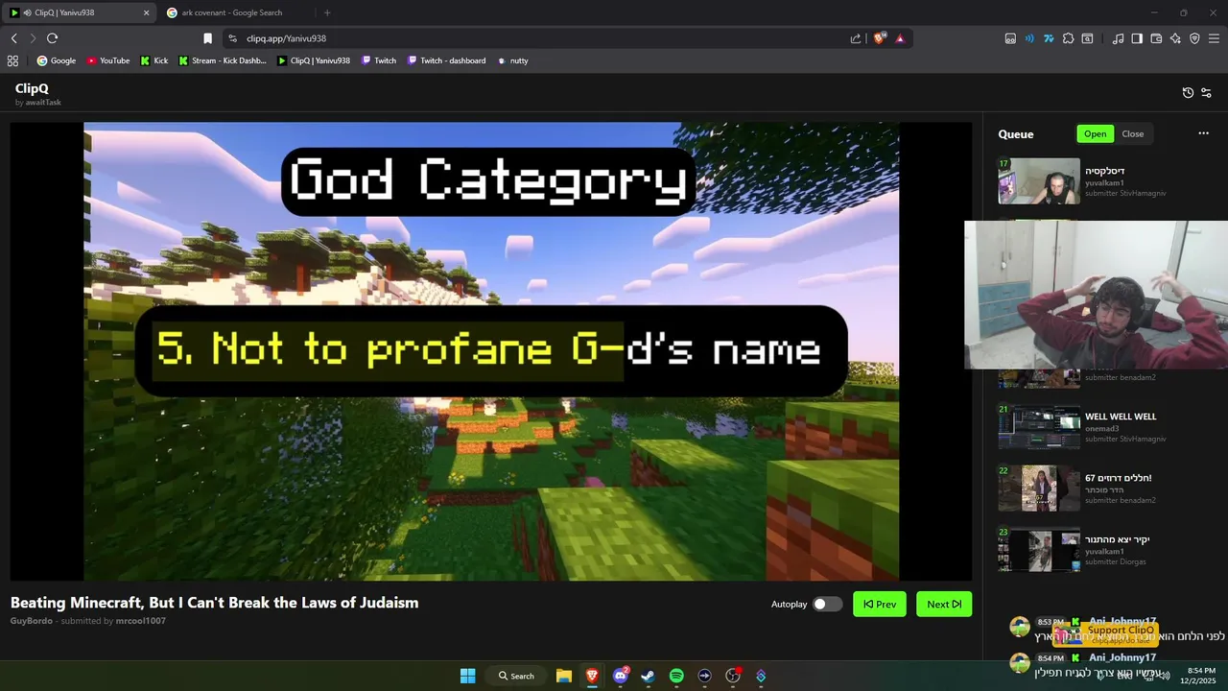Open Spotify from the taskbar
This screenshot has width=1228, height=691.
coord(676,676)
